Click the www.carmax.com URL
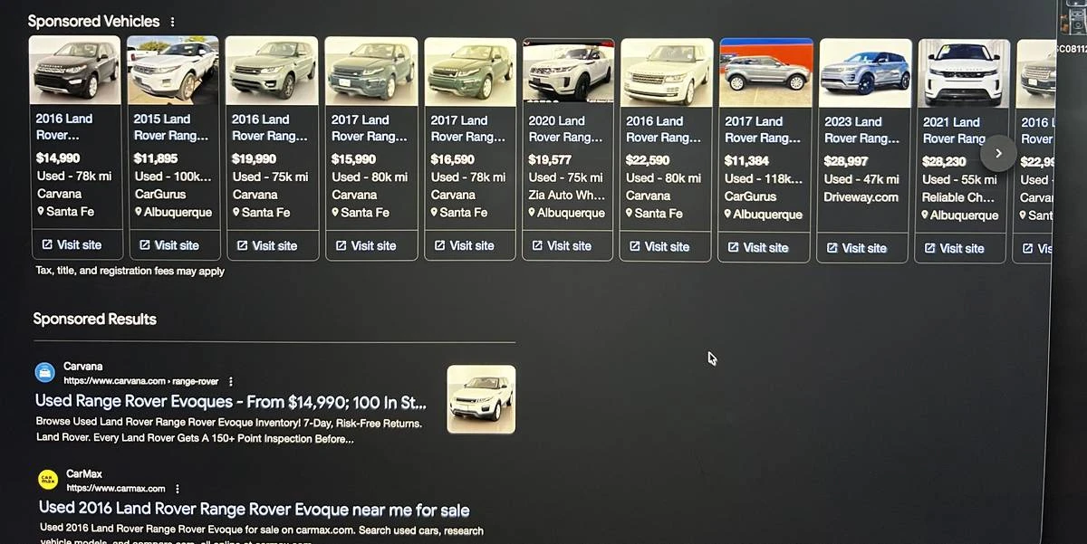The height and width of the screenshot is (544, 1087). (x=116, y=489)
